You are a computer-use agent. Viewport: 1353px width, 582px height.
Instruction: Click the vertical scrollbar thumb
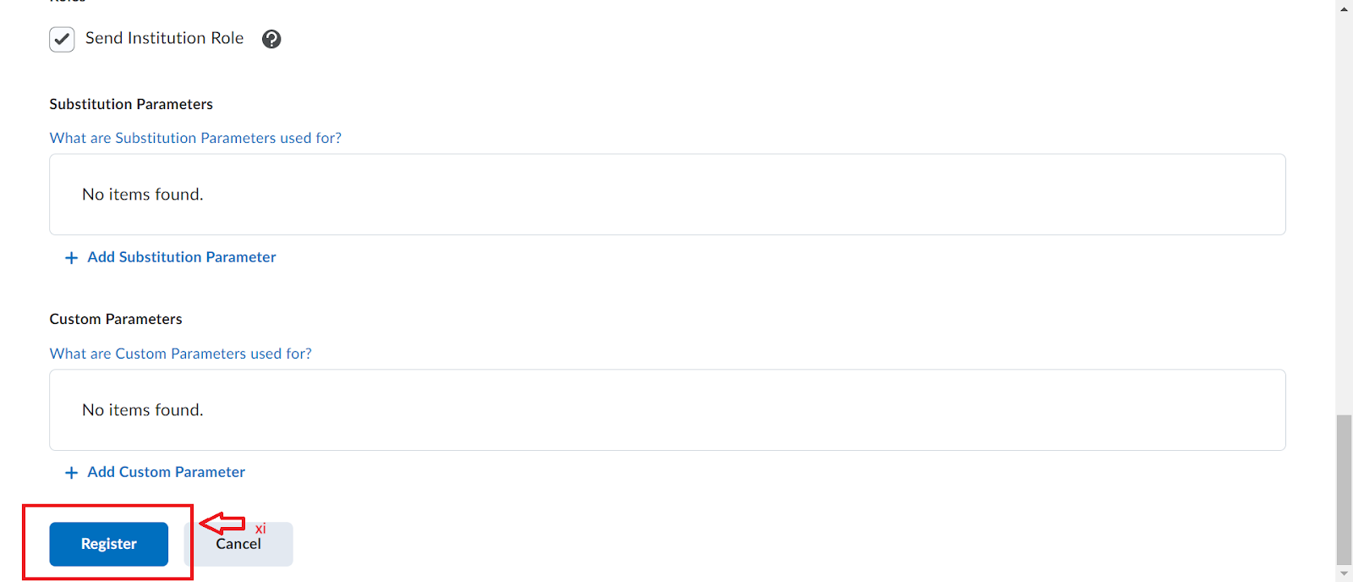pyautogui.click(x=1345, y=489)
